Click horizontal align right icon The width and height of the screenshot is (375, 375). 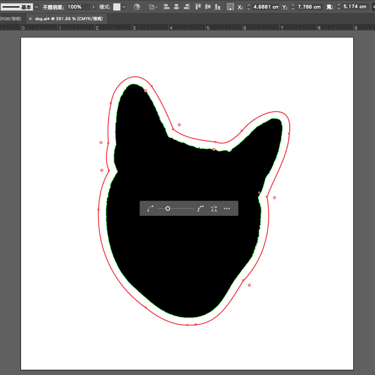pyautogui.click(x=186, y=7)
